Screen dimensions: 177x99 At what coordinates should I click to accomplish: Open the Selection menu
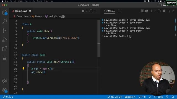point(20,1)
